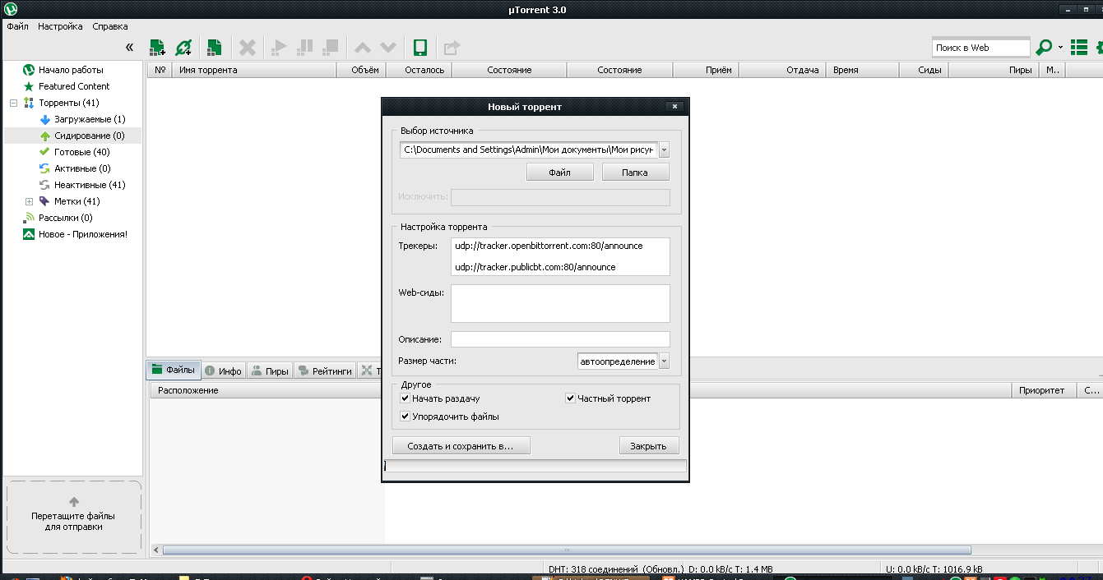Click the Файл button in dialog
The height and width of the screenshot is (580, 1103).
click(560, 173)
